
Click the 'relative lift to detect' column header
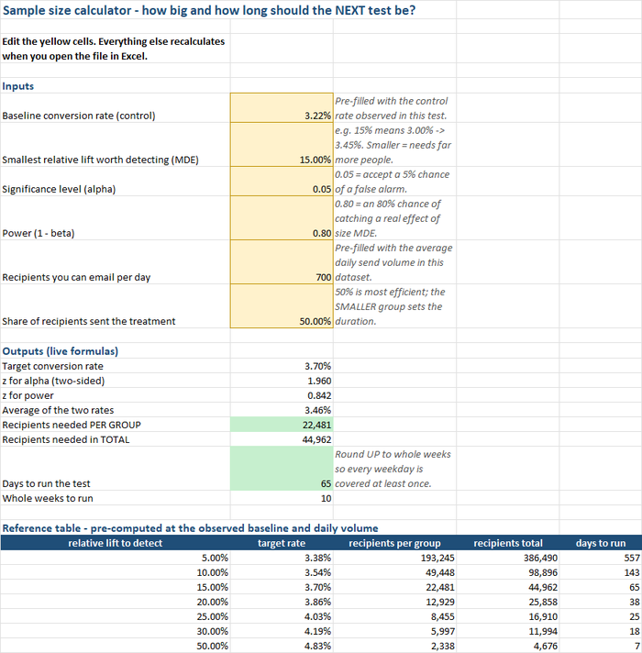point(116,543)
